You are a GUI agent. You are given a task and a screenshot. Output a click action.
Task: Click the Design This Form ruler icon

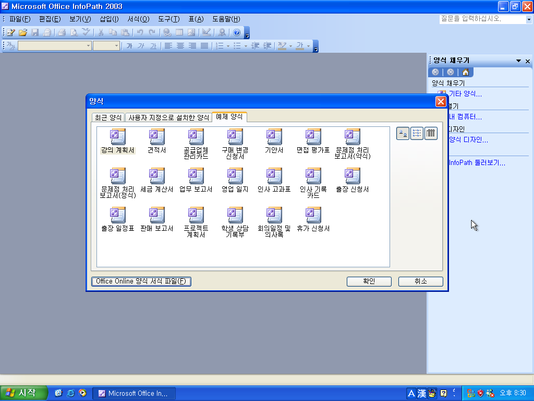point(207,32)
